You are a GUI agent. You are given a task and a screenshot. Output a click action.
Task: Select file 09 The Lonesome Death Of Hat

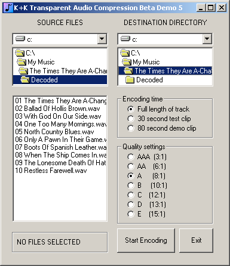click(x=60, y=163)
